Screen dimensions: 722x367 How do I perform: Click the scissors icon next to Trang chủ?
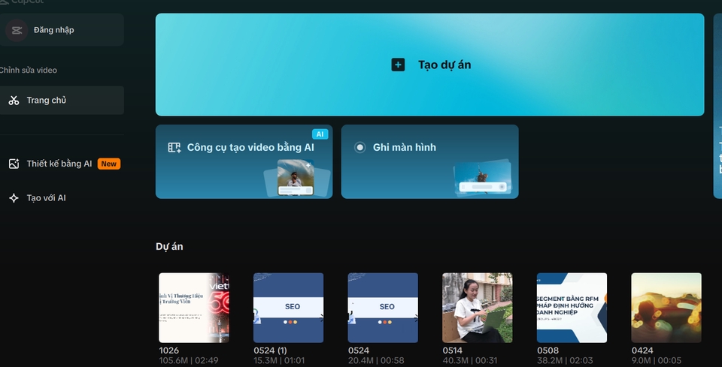pos(14,101)
